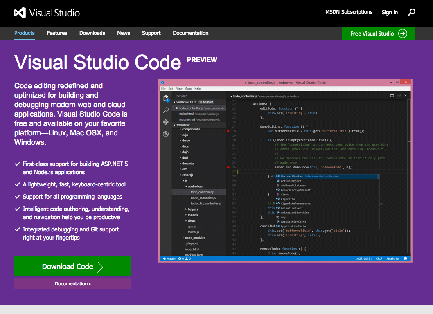Viewport: 433px width, 314px height.
Task: Open the site search magnifier icon
Action: click(411, 12)
